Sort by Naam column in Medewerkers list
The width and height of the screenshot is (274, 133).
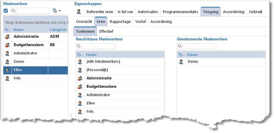[x=30, y=30]
